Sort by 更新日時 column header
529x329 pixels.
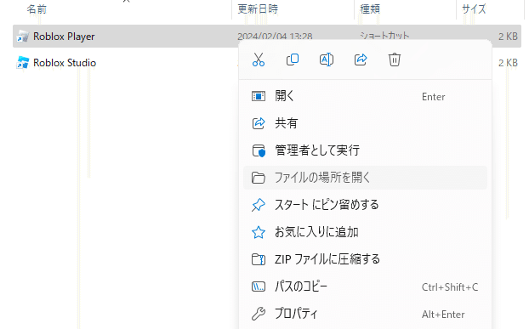tap(258, 9)
